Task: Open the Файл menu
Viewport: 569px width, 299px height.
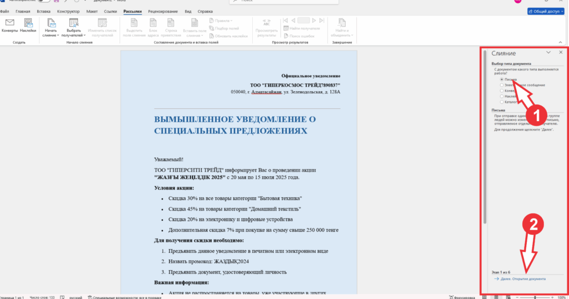Action: pyautogui.click(x=4, y=11)
